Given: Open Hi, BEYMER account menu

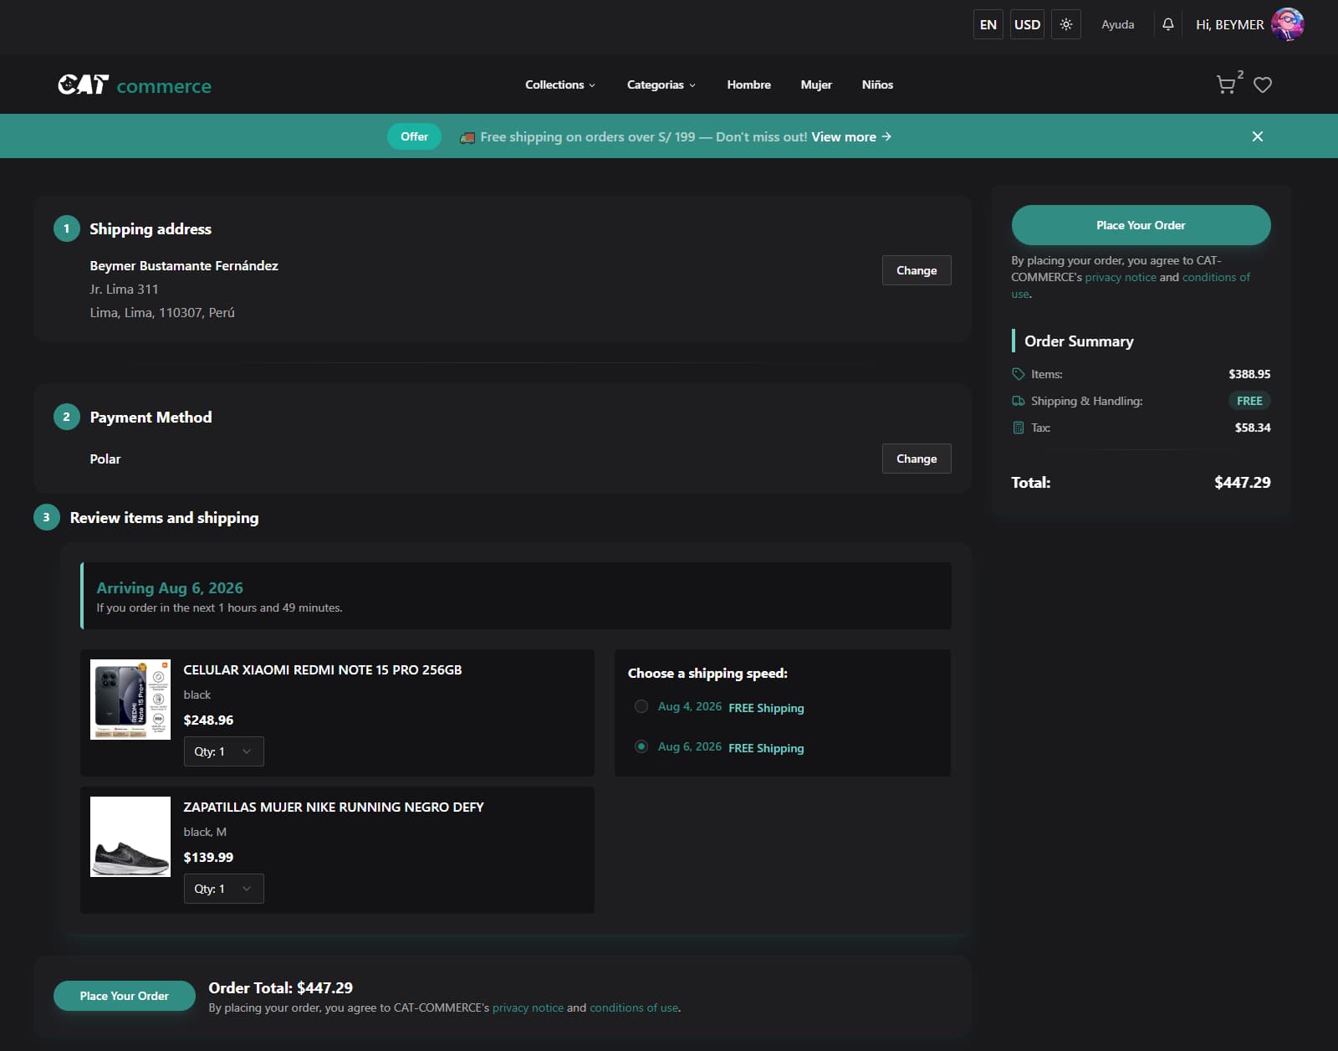Looking at the screenshot, I should pos(1229,24).
